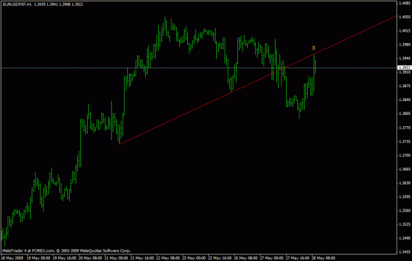Screen dimensions: 412x261
Task: Click the 1.3805 price axis label
Action: (x=405, y=114)
